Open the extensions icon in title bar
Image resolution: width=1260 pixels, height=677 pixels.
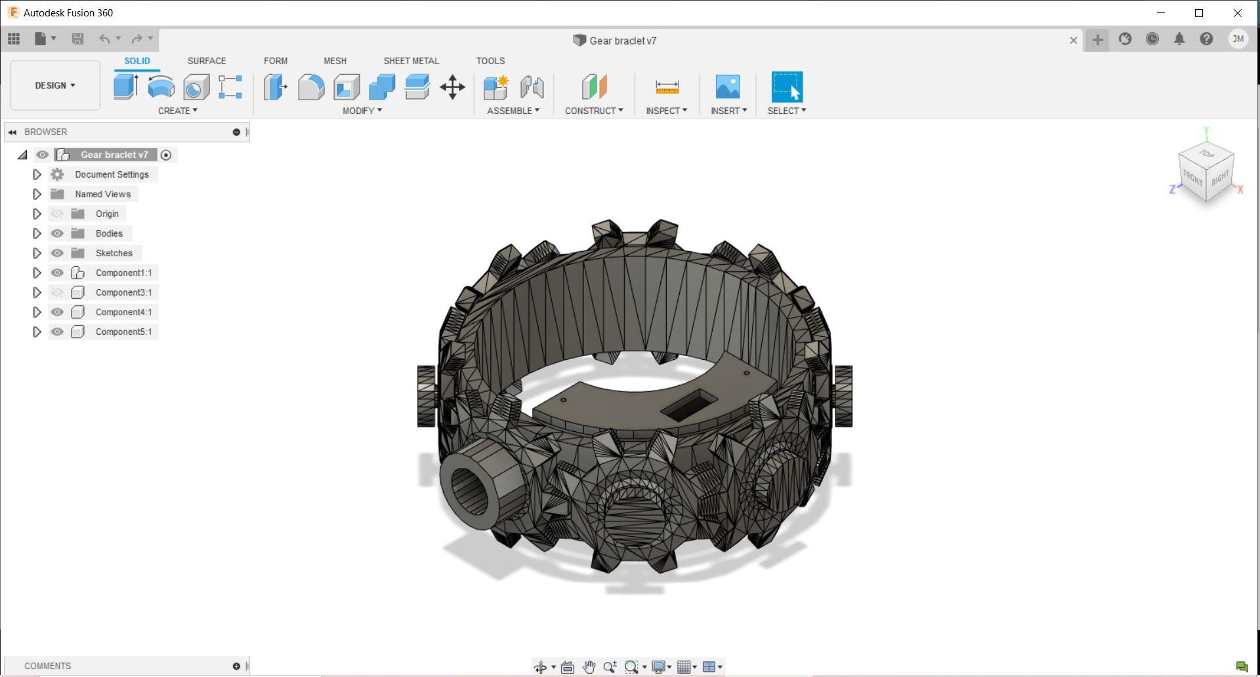[x=1125, y=39]
